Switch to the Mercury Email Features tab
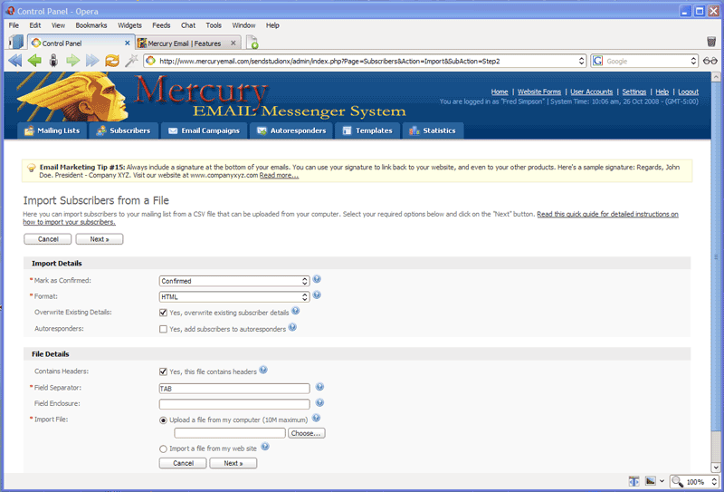 click(x=185, y=43)
